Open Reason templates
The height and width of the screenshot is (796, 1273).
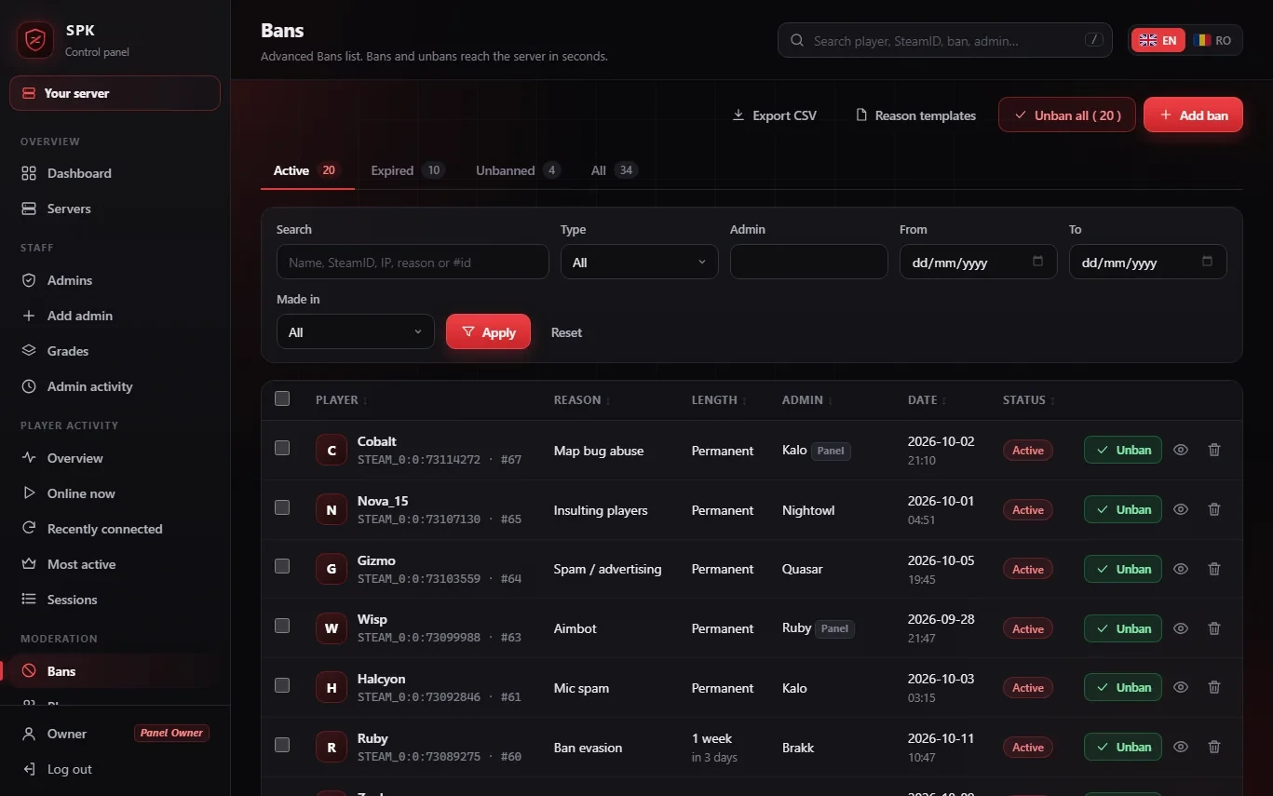[x=916, y=115]
